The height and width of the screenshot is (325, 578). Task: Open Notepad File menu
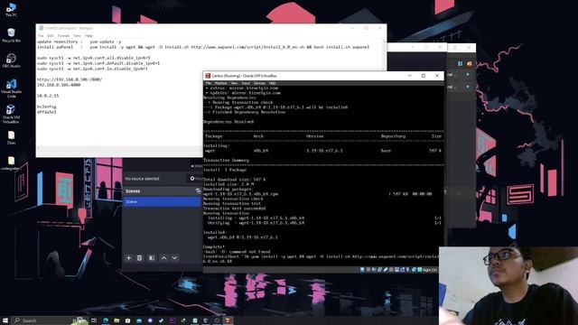click(x=41, y=36)
